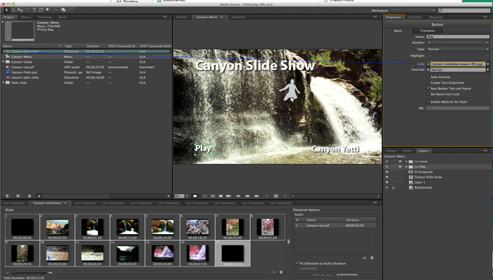The width and height of the screenshot is (493, 280).
Task: Open the Workspace dropdown
Action: click(x=413, y=11)
